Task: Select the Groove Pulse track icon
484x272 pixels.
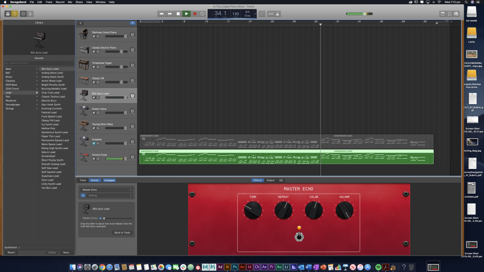Action: coord(84,157)
